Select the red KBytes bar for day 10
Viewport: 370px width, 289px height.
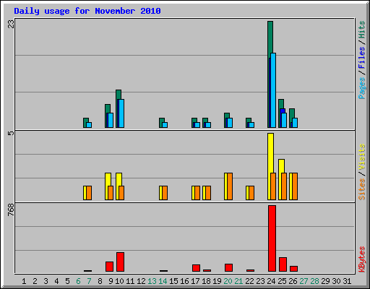click(x=120, y=262)
